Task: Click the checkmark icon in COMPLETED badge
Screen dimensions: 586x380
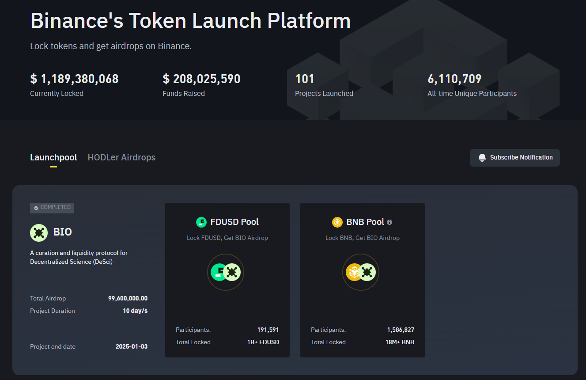Action: [36, 208]
